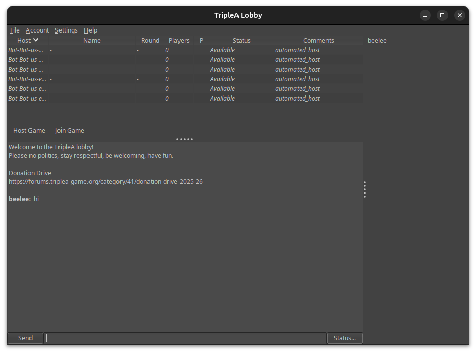This screenshot has width=476, height=353.
Task: Minimize the TripleA Lobby window
Action: pyautogui.click(x=425, y=15)
